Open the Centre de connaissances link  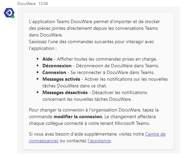pos(155,134)
